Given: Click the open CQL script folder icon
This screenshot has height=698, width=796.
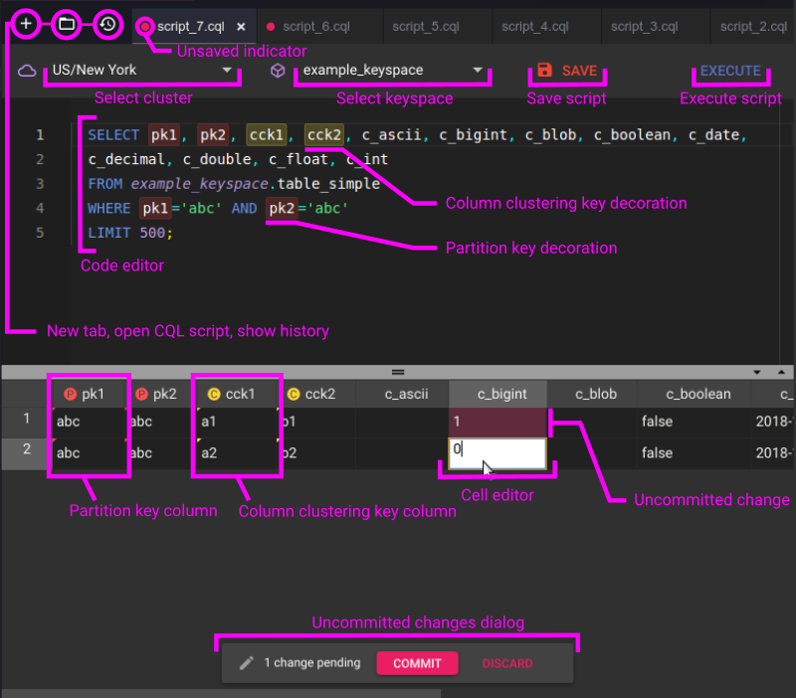Looking at the screenshot, I should 66,23.
